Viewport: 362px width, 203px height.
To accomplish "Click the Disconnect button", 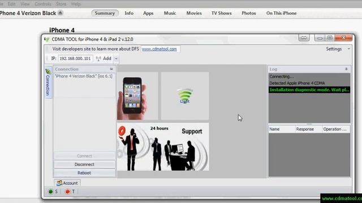I will tap(84, 164).
